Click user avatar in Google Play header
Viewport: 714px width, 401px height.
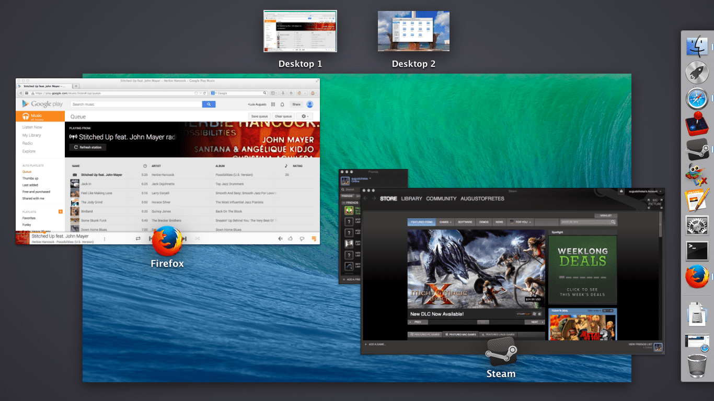310,104
